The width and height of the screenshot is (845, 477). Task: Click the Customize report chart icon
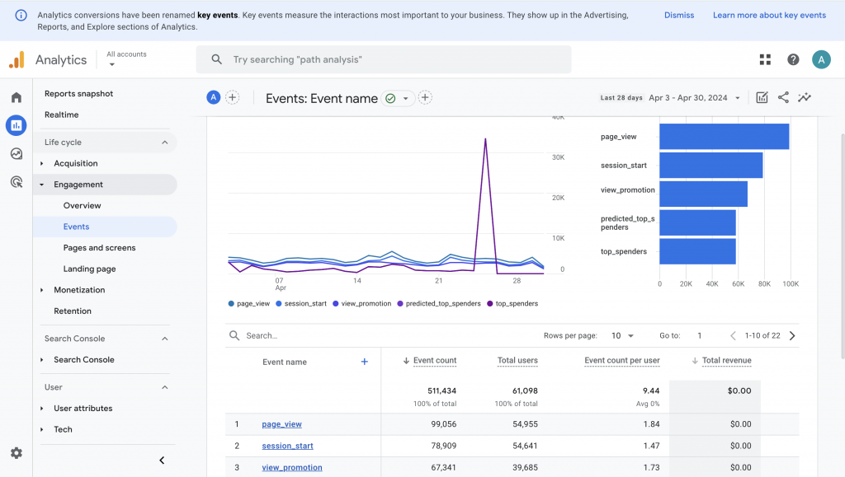pyautogui.click(x=762, y=97)
